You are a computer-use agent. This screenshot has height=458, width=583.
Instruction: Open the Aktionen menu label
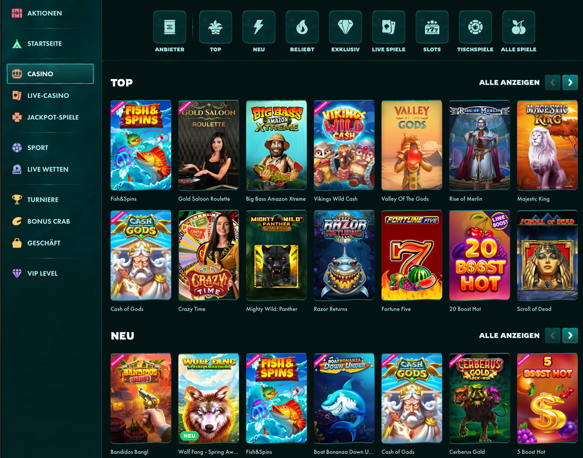point(45,13)
